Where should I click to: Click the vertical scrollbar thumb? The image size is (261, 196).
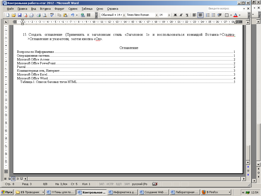(248, 153)
